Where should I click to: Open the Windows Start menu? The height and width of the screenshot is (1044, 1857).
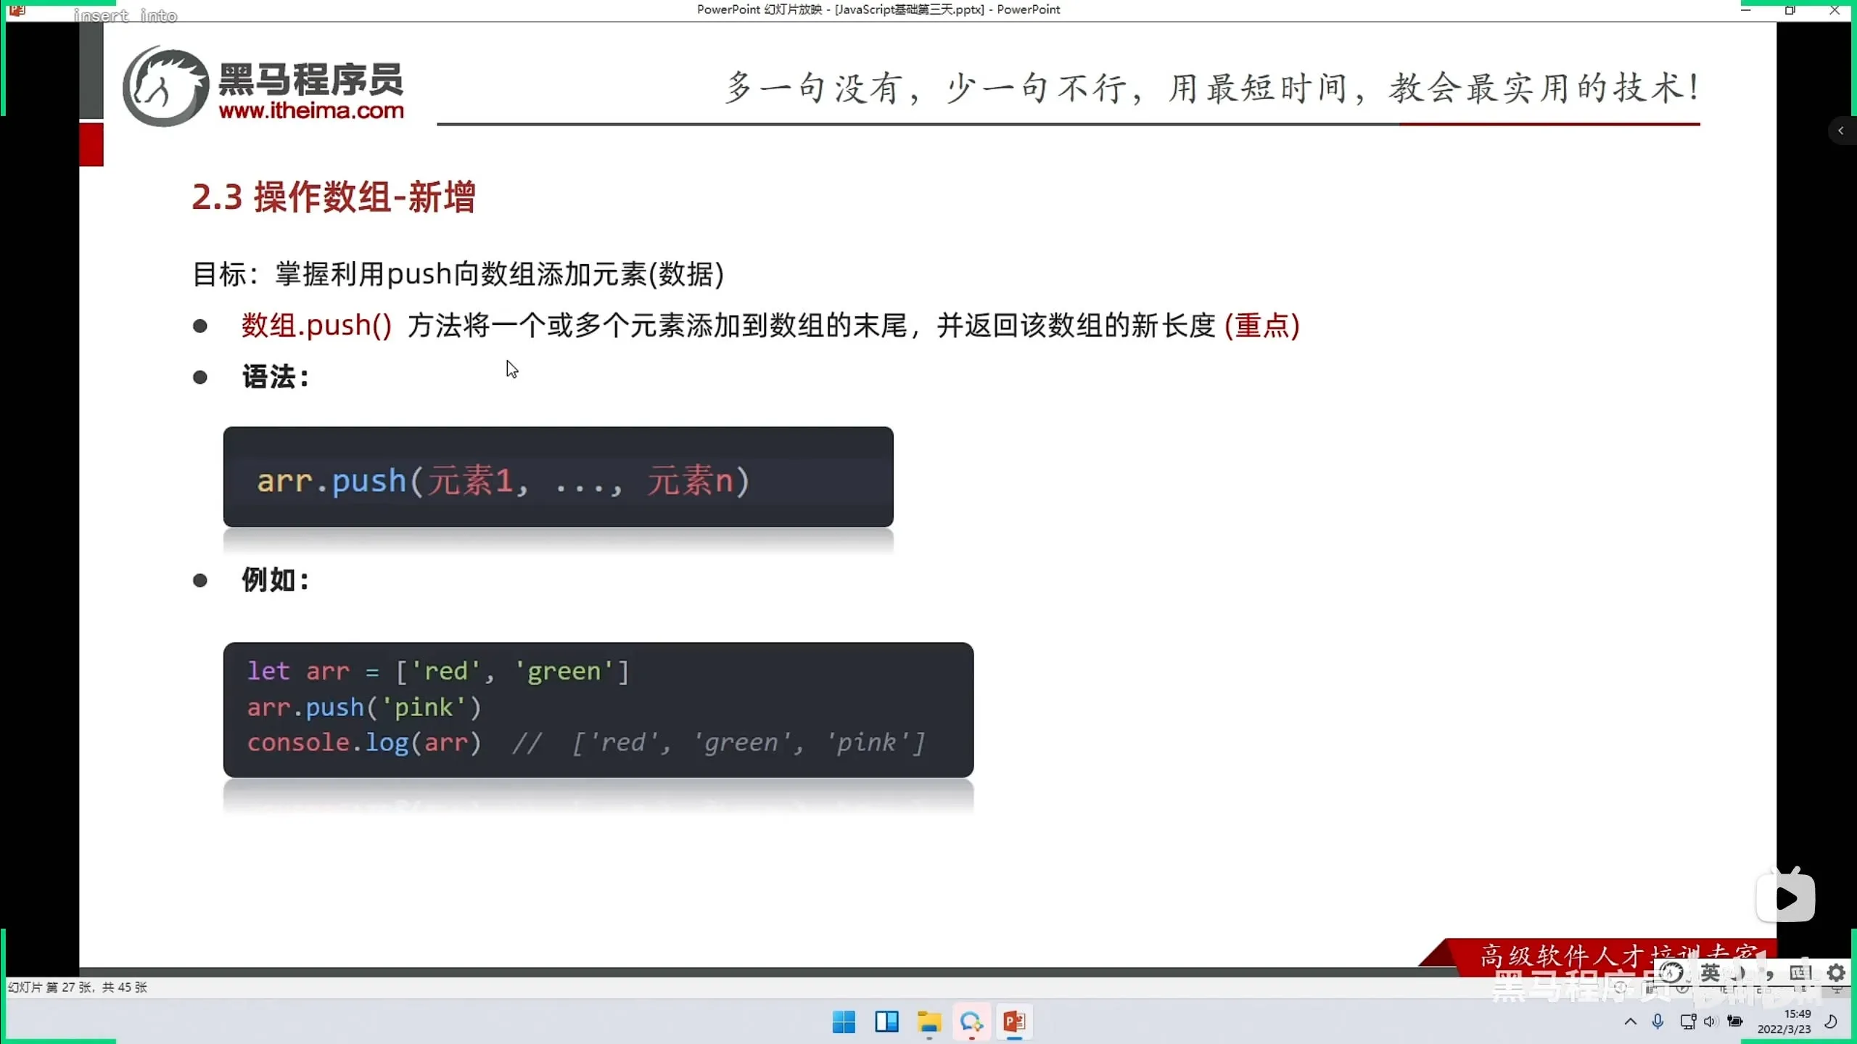point(844,1022)
